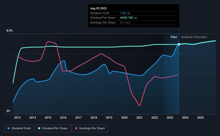Click the tooltip Dividend Per Share label
Viewport: 220px width, 136px height.
click(103, 18)
